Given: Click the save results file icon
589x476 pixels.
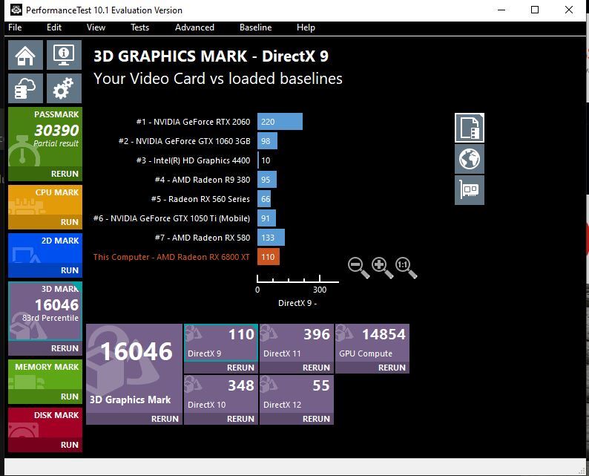Looking at the screenshot, I should (469, 128).
